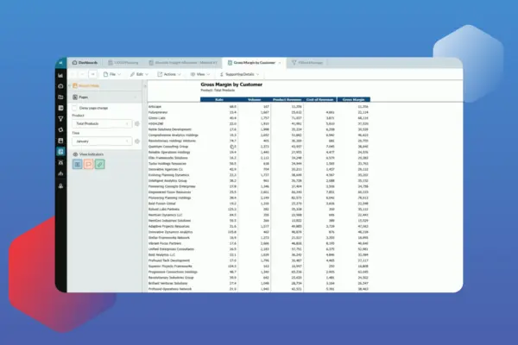518x345 pixels.
Task: Click the Gross Margin by Customer report title
Action: tap(231, 85)
